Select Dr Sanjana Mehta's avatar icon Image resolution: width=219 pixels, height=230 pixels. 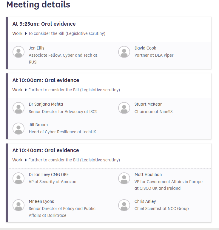coord(18,108)
